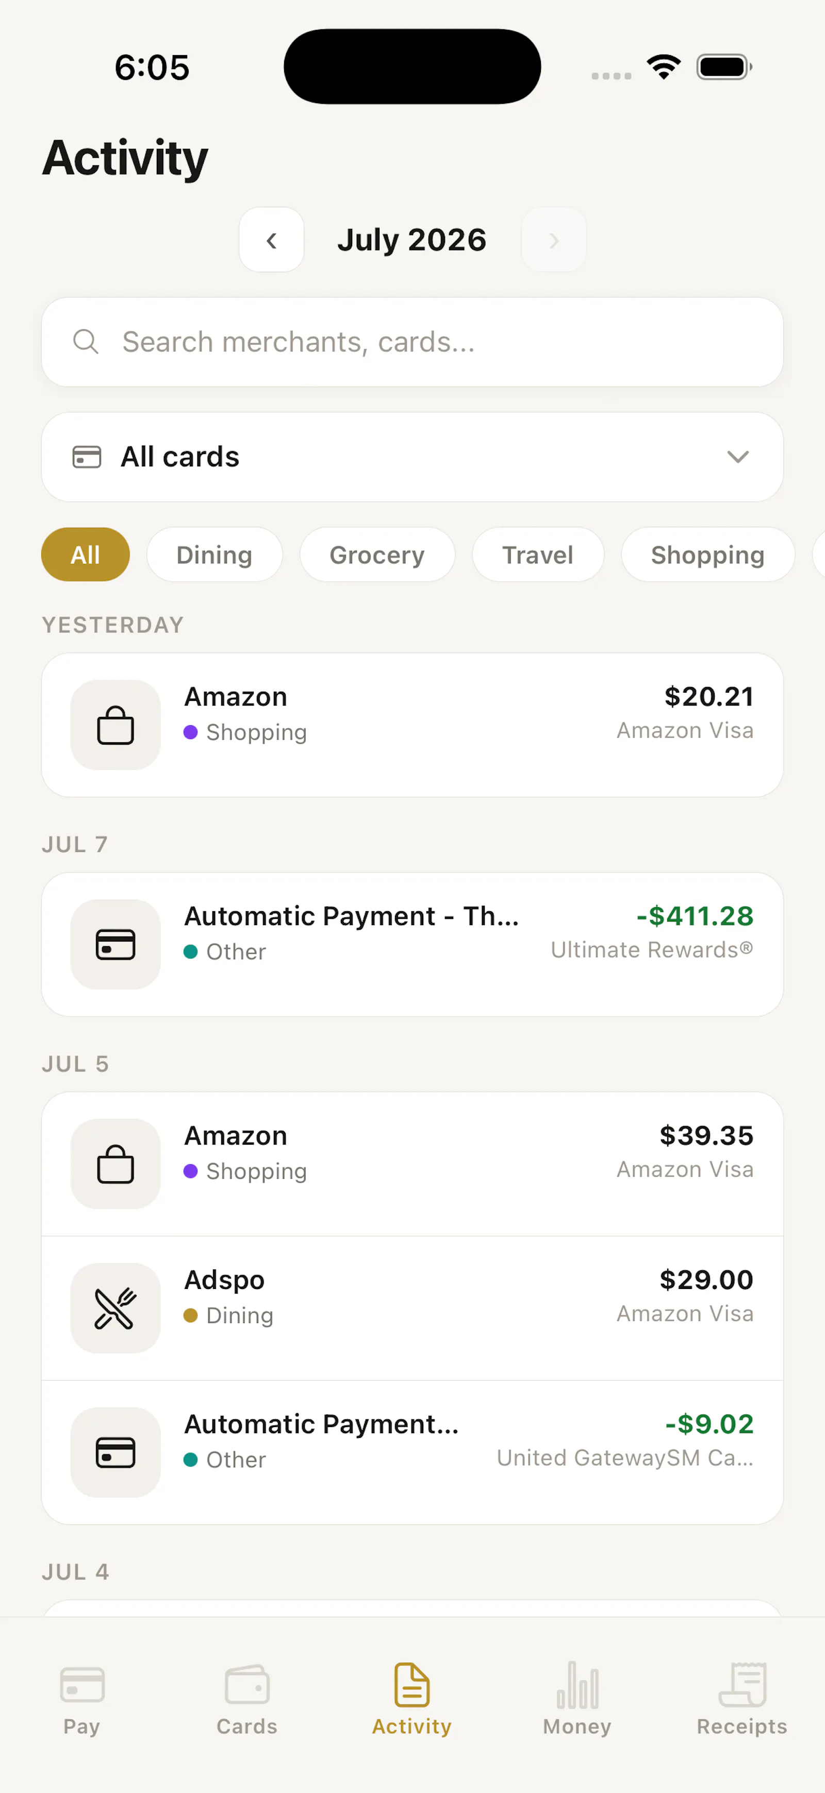
Task: Open the Pay tab icon
Action: [x=82, y=1684]
